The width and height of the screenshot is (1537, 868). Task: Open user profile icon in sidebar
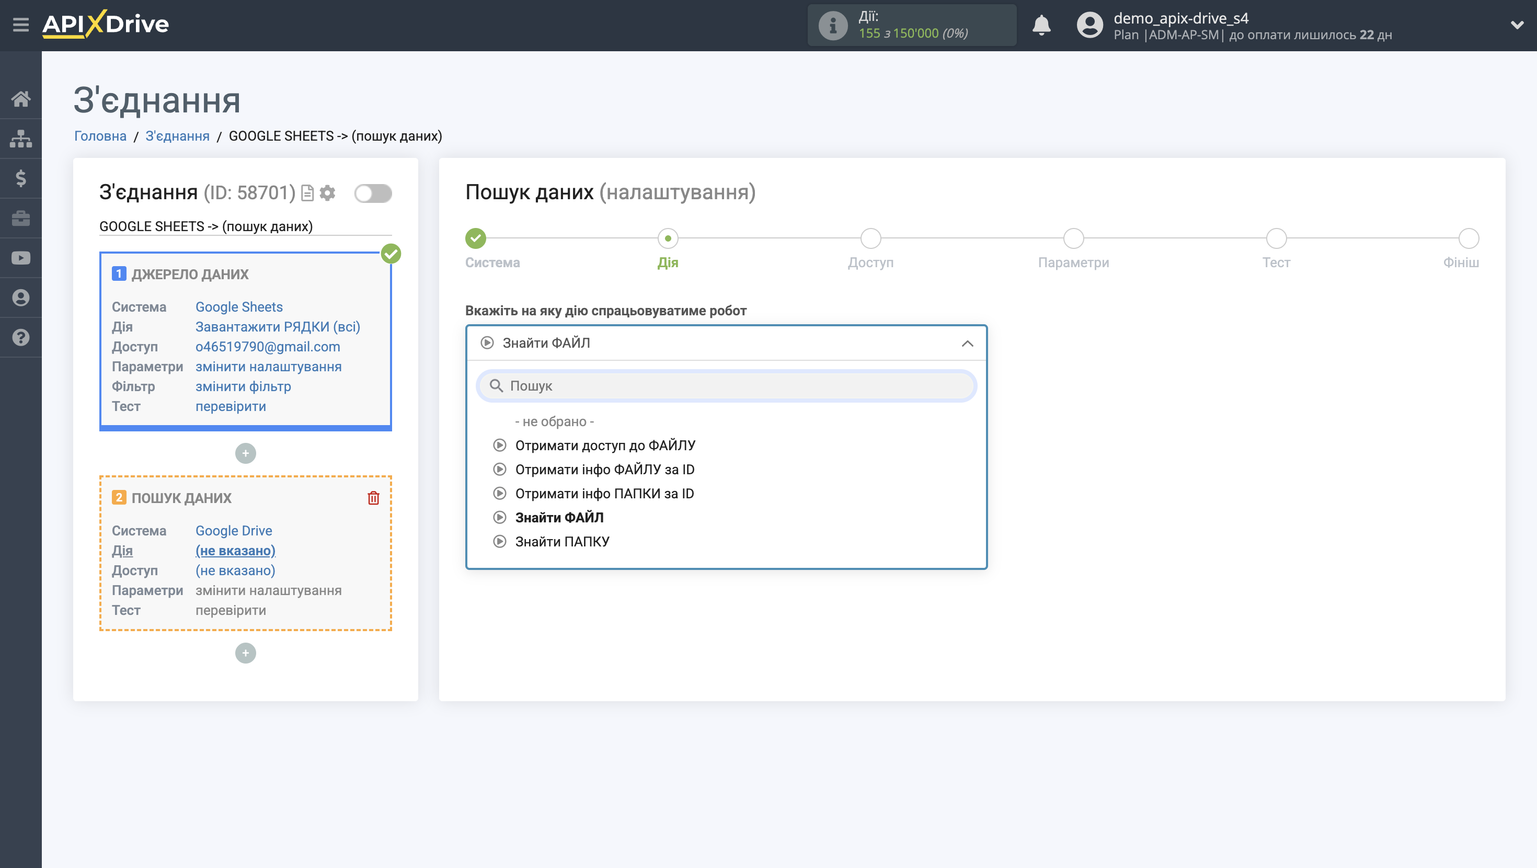point(21,298)
